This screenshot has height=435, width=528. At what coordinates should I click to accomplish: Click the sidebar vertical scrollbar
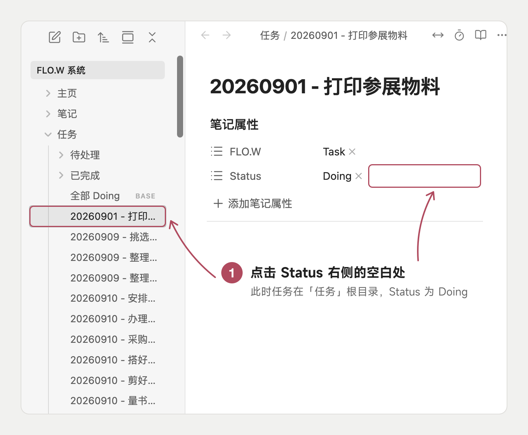tap(180, 96)
